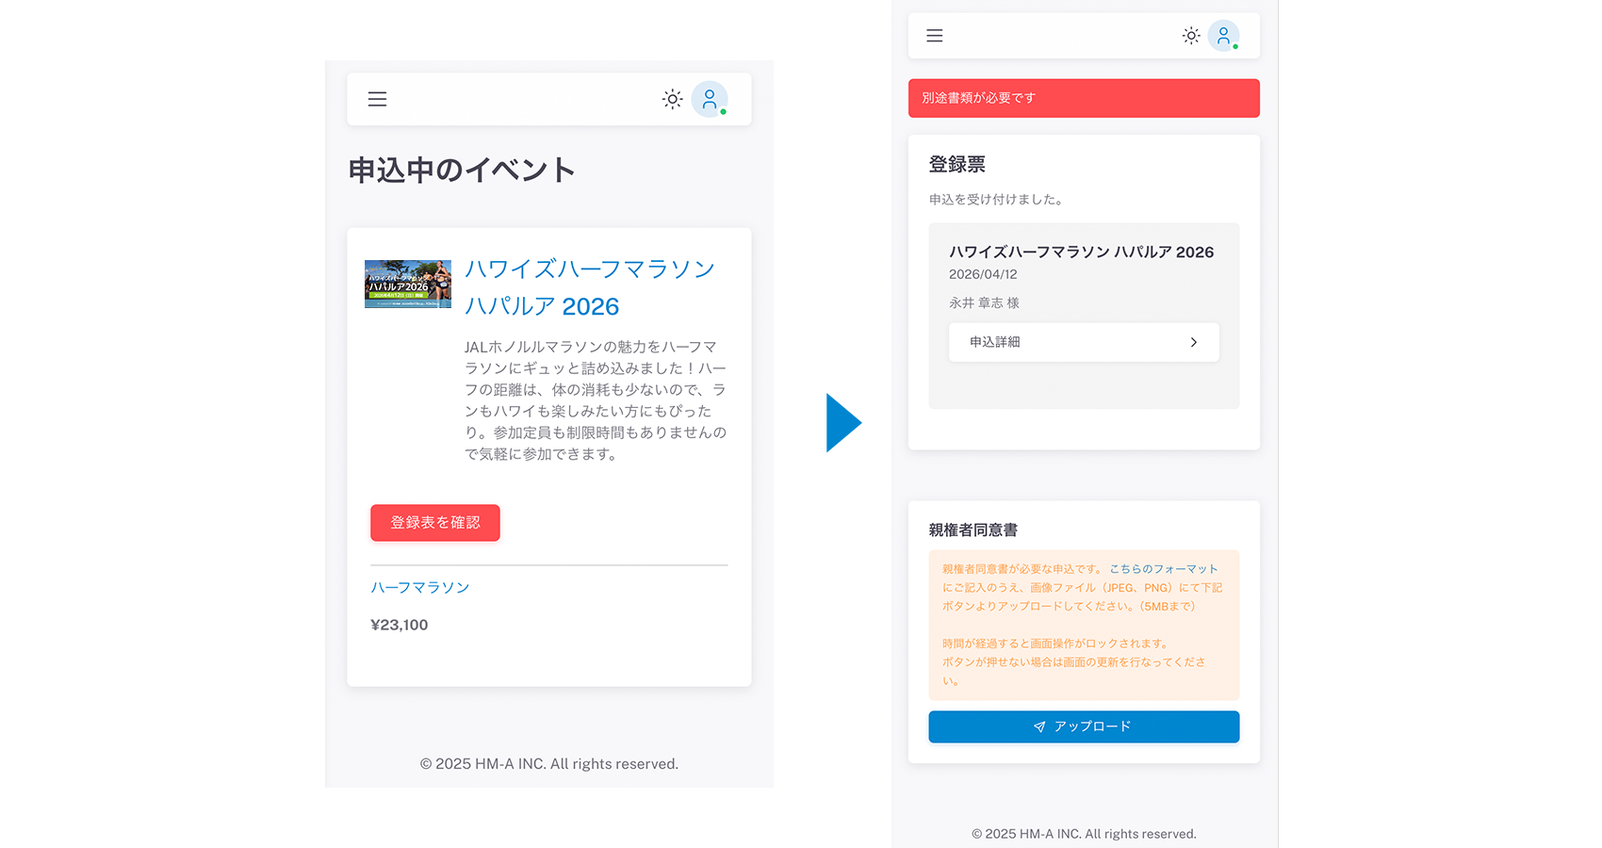Click the Hapalua 2026 event thumbnail image
The width and height of the screenshot is (1602, 848).
click(x=408, y=284)
